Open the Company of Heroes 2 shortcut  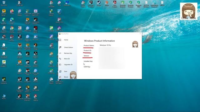[20, 89]
